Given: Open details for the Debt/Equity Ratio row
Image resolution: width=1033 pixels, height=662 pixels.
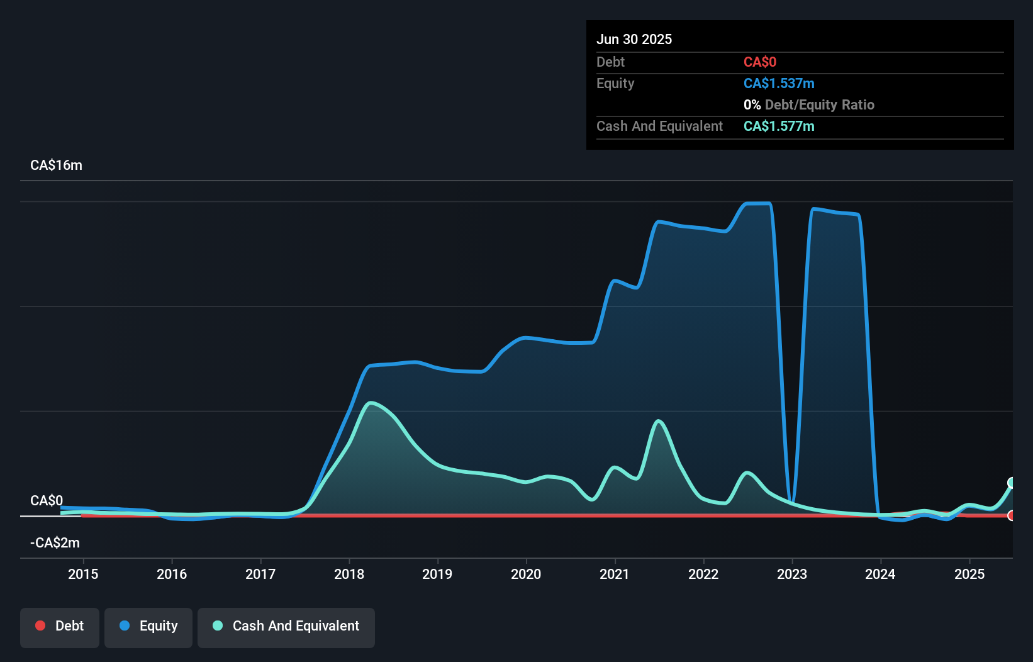Looking at the screenshot, I should 808,104.
